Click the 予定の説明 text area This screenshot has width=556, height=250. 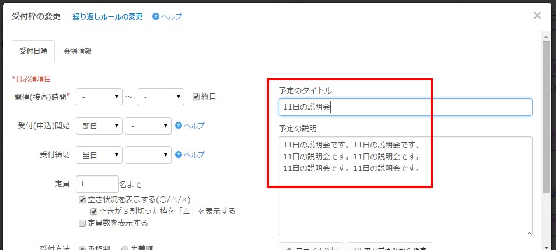(405, 186)
